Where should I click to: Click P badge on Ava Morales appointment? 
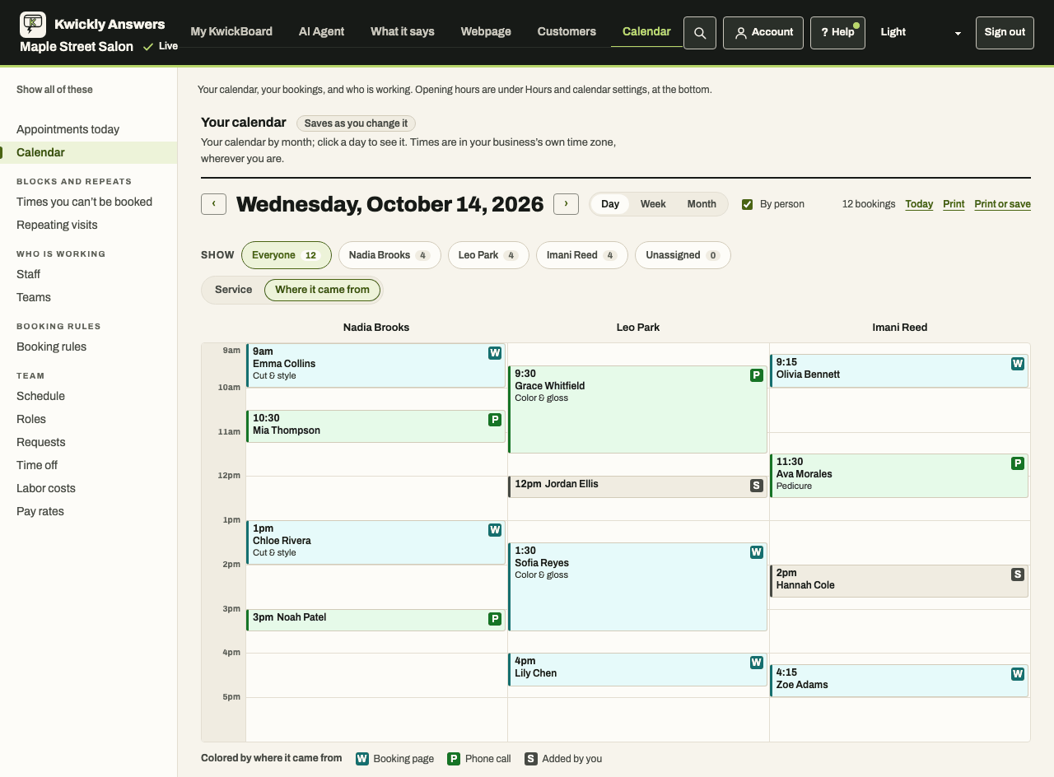(1018, 463)
